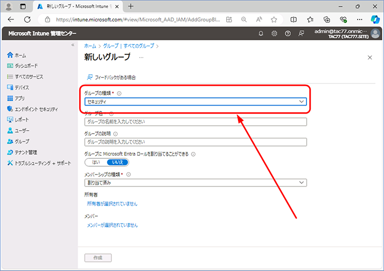Select the 新しいグループ - Microsoft Intune tab
Screen dimensions: 384x271
(x=78, y=6)
